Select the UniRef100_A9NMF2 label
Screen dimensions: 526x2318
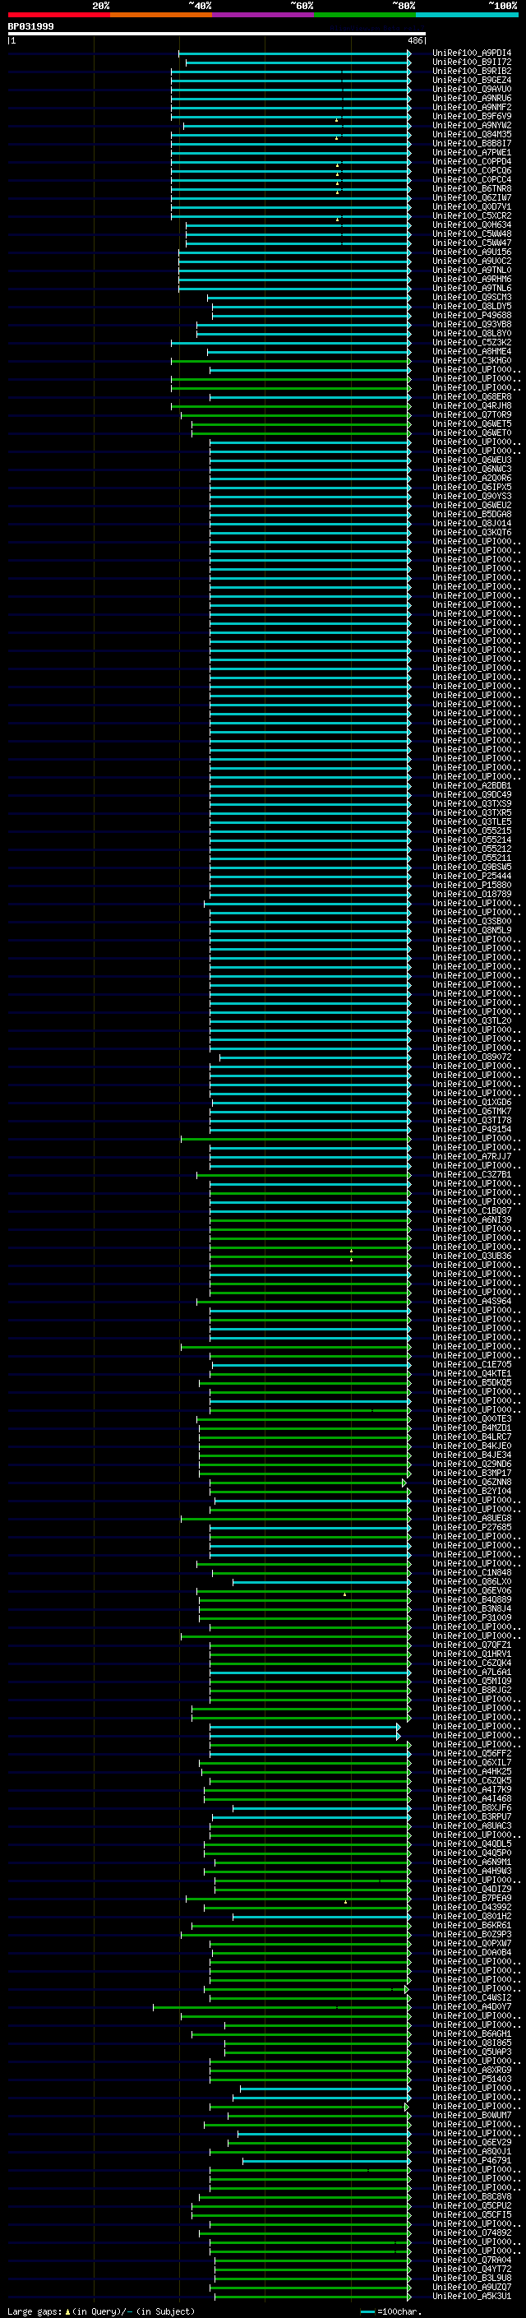tap(472, 107)
